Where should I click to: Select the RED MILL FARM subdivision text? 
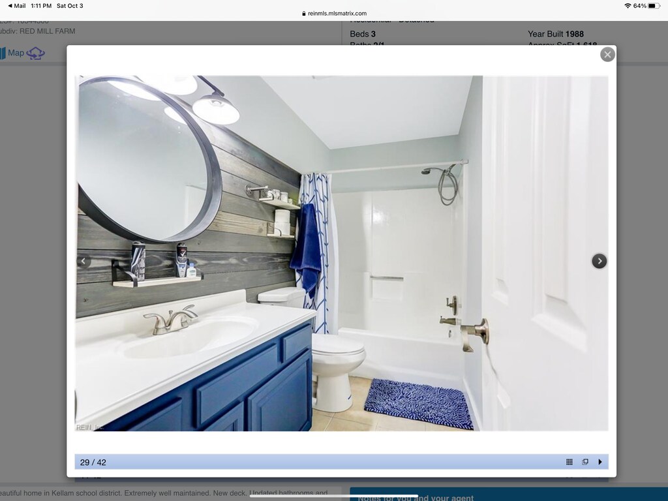coord(47,31)
